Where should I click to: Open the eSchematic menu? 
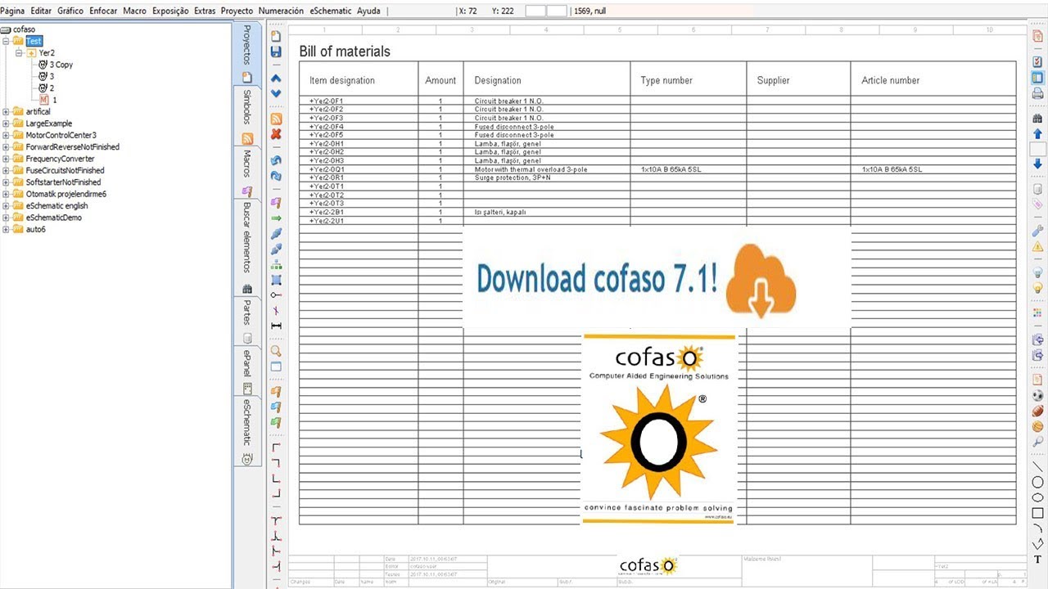point(331,11)
